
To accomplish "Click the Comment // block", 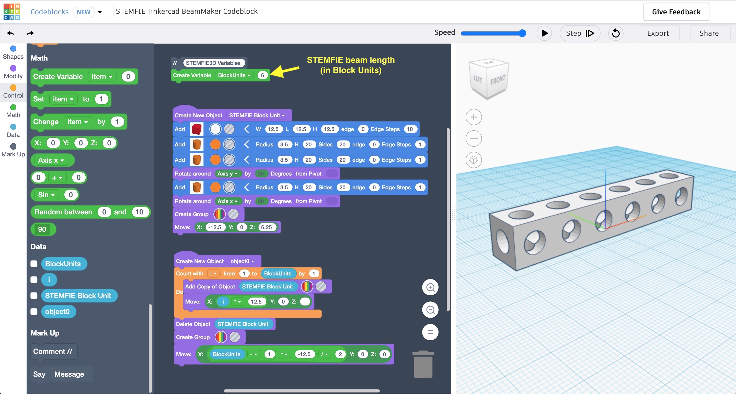I will click(x=53, y=351).
